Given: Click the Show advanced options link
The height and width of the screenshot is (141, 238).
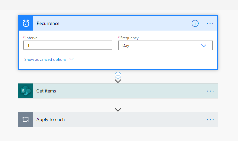Looking at the screenshot, I should [x=45, y=60].
